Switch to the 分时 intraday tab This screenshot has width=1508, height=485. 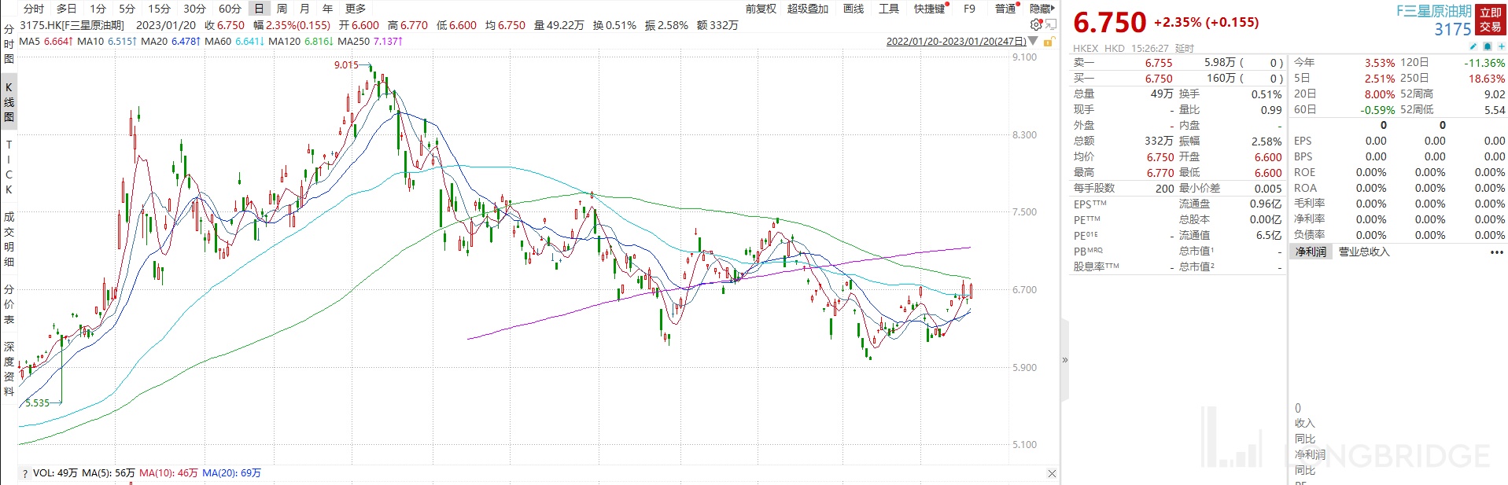pos(34,9)
